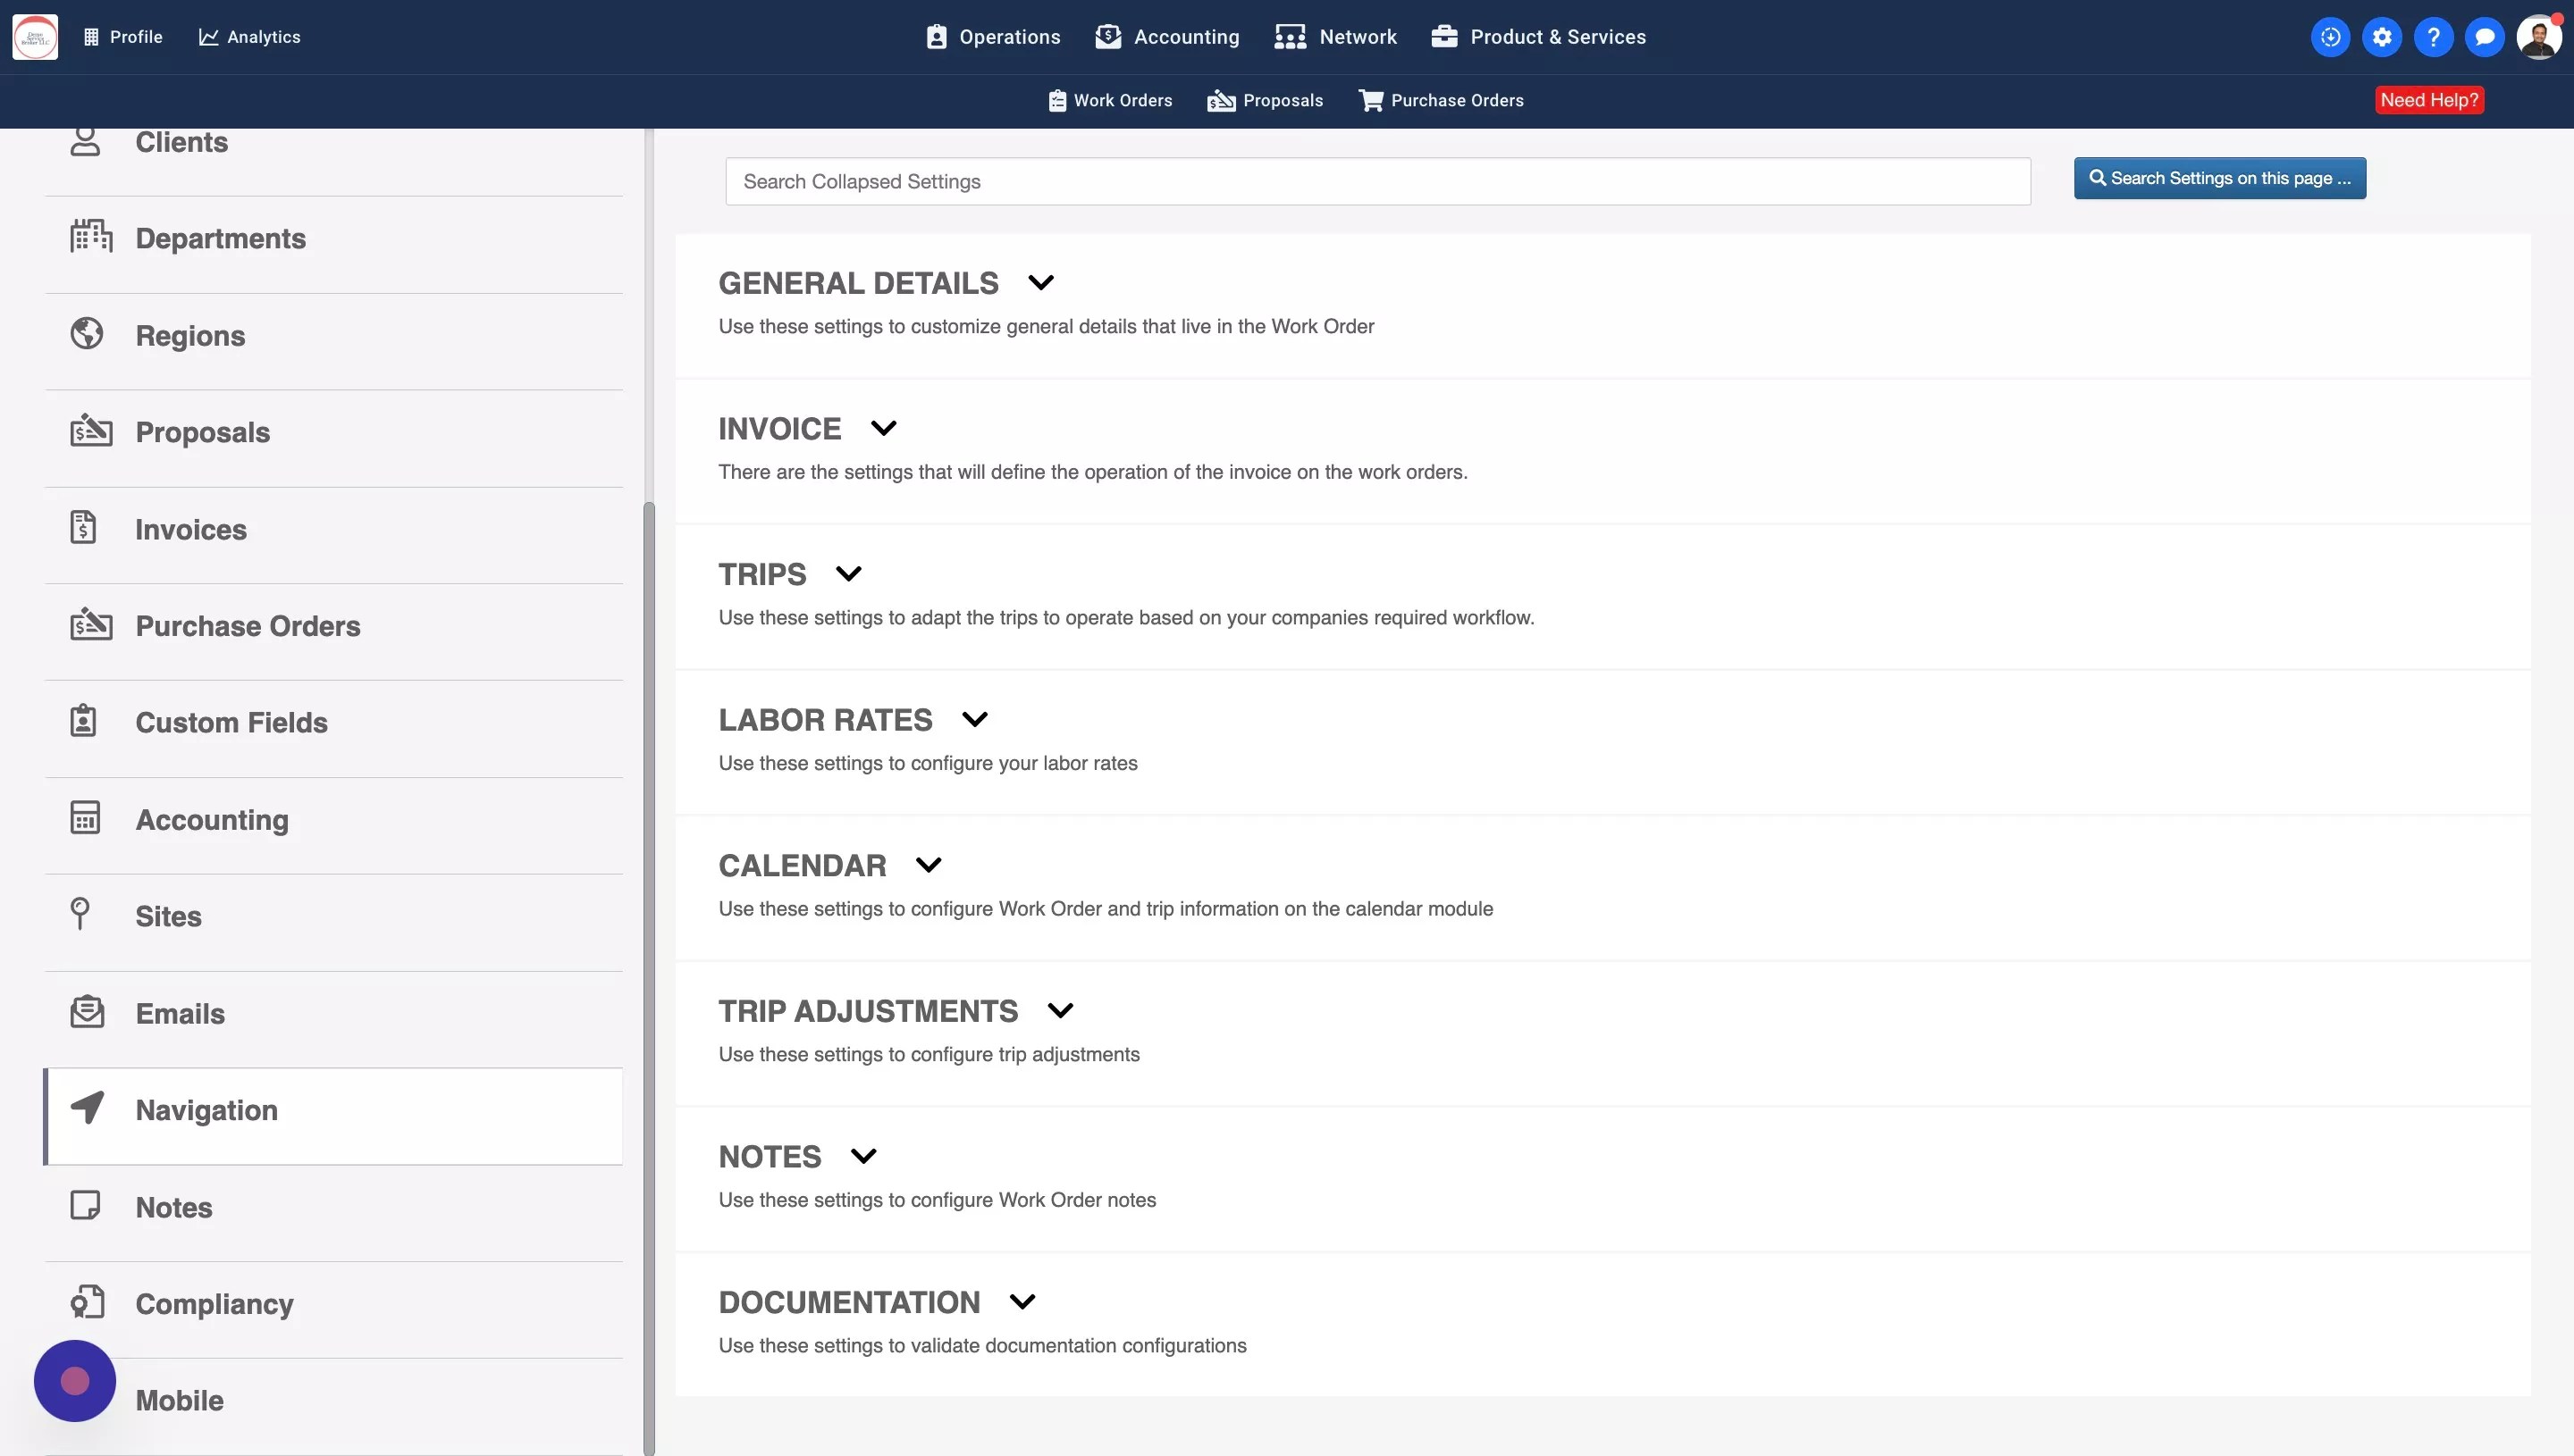
Task: Click the Navigation arrow icon in sidebar
Action: (x=86, y=1108)
